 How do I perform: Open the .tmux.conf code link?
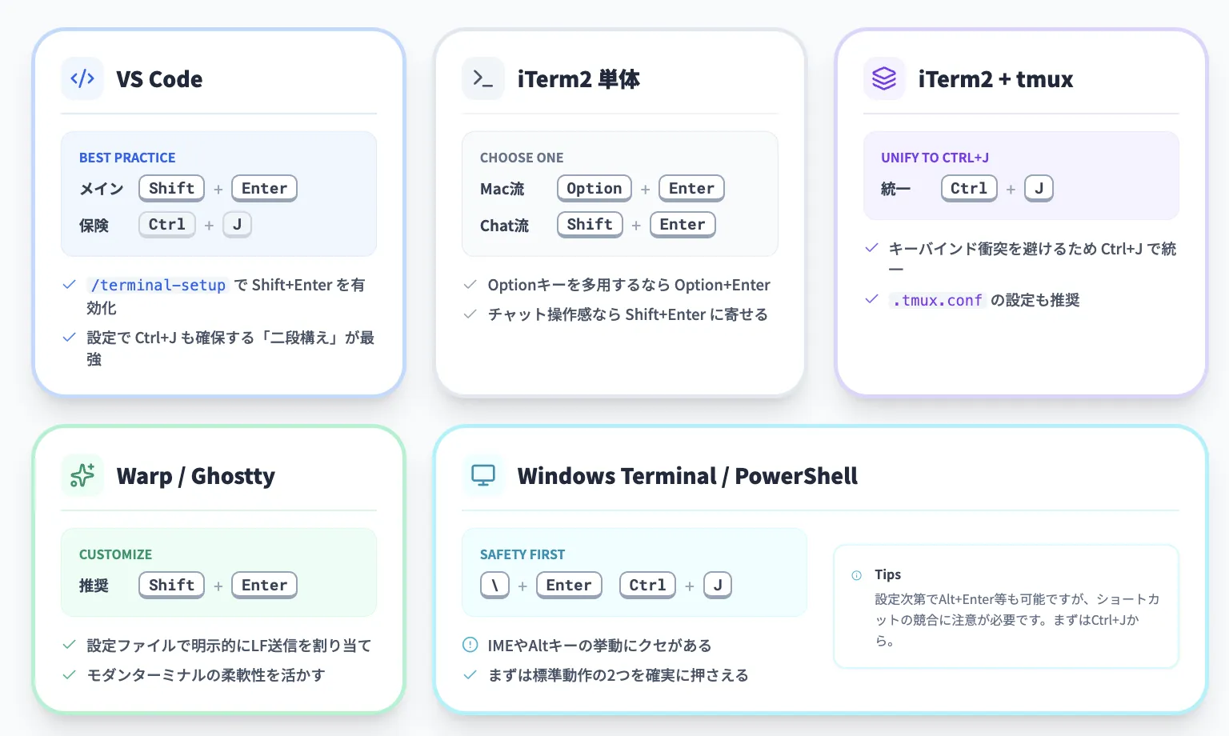937,300
